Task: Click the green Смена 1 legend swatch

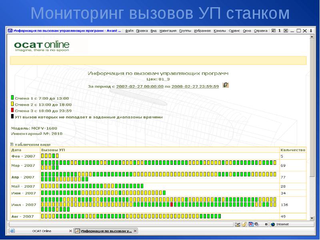Action: coord(12,98)
